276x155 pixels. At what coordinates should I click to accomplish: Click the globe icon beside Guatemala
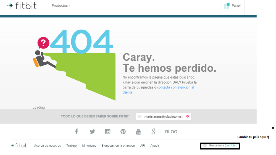205,145
